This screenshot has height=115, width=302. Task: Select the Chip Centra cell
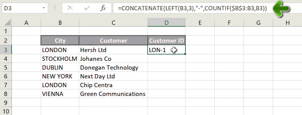(x=114, y=85)
